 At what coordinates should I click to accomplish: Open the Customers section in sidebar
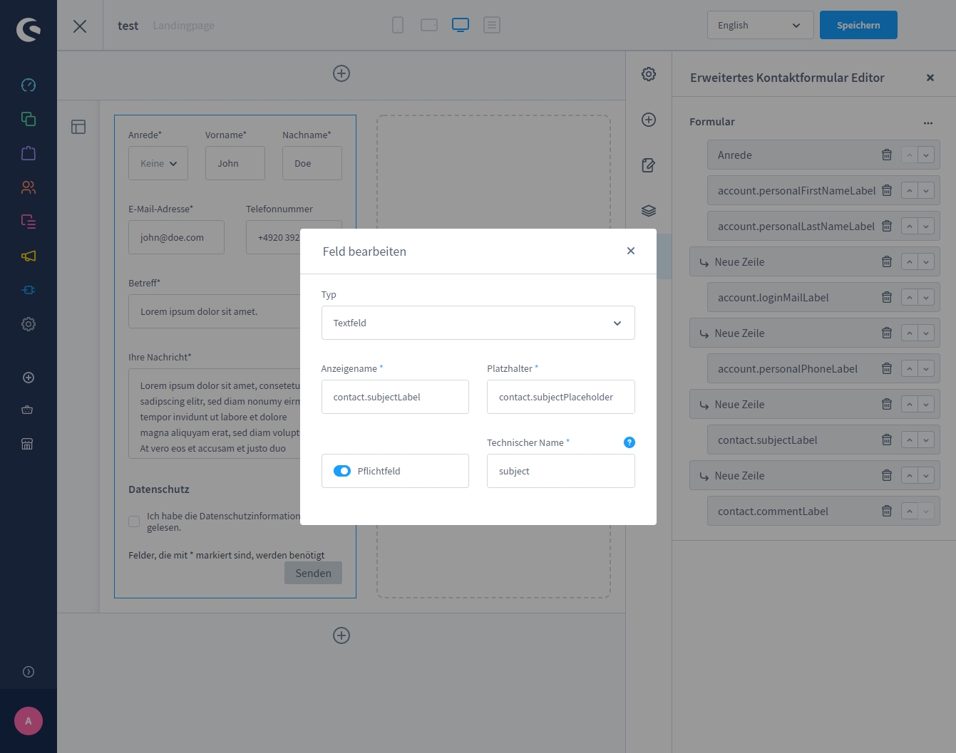[29, 187]
